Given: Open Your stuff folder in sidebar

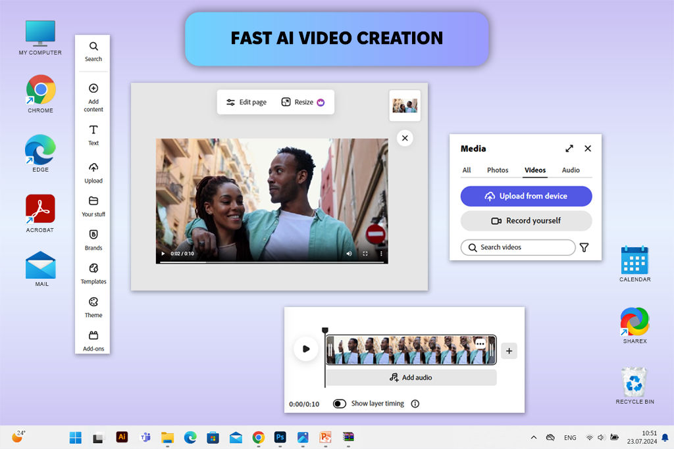Looking at the screenshot, I should click(x=93, y=206).
